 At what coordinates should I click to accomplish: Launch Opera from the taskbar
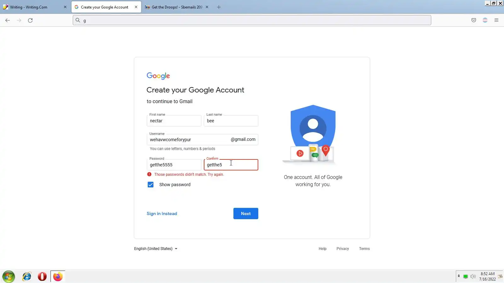[42, 277]
